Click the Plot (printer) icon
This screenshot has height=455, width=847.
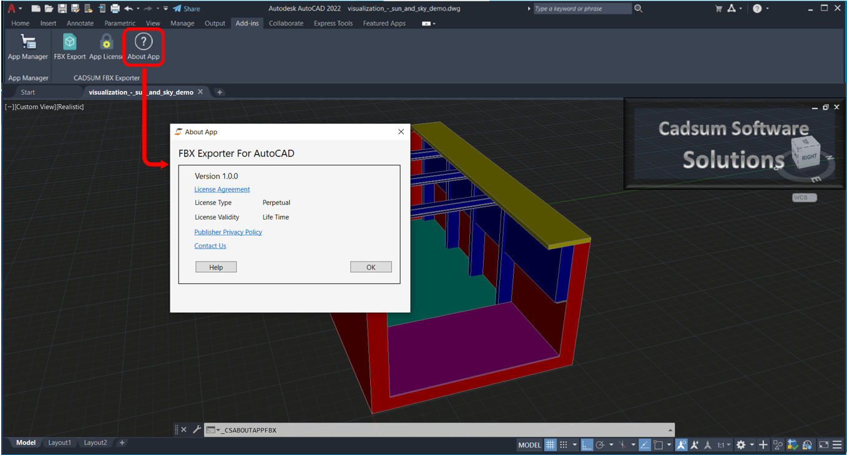pyautogui.click(x=115, y=8)
